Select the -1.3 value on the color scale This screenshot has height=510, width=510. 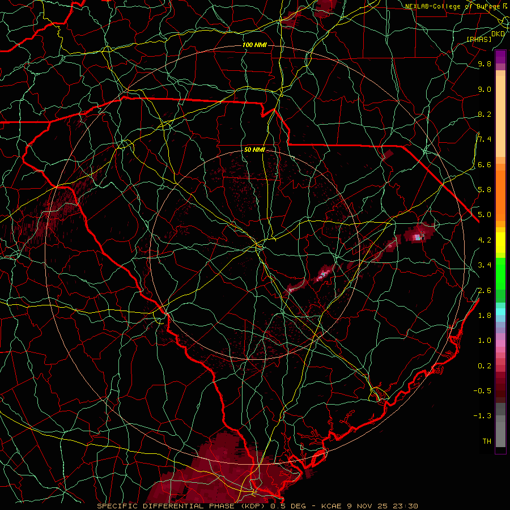coord(482,416)
